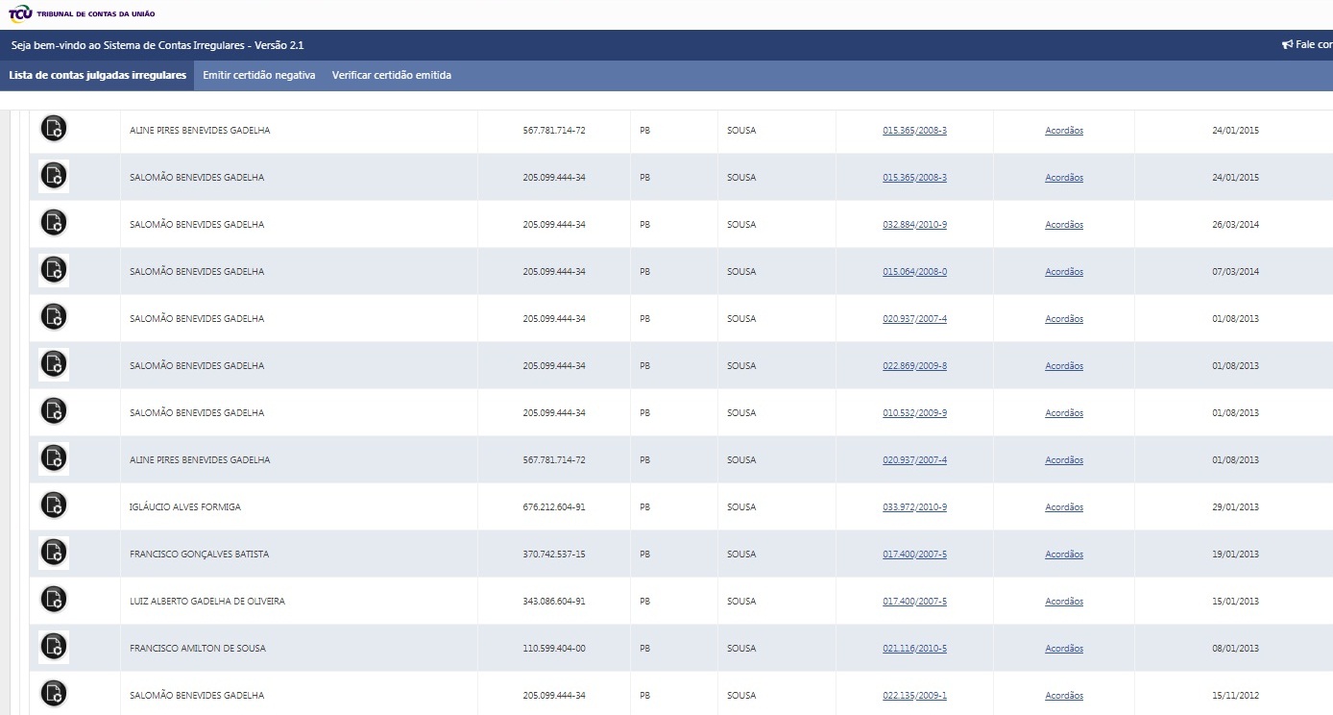1333x715 pixels.
Task: Open the Verificar certidão emitida tab
Action: [391, 76]
